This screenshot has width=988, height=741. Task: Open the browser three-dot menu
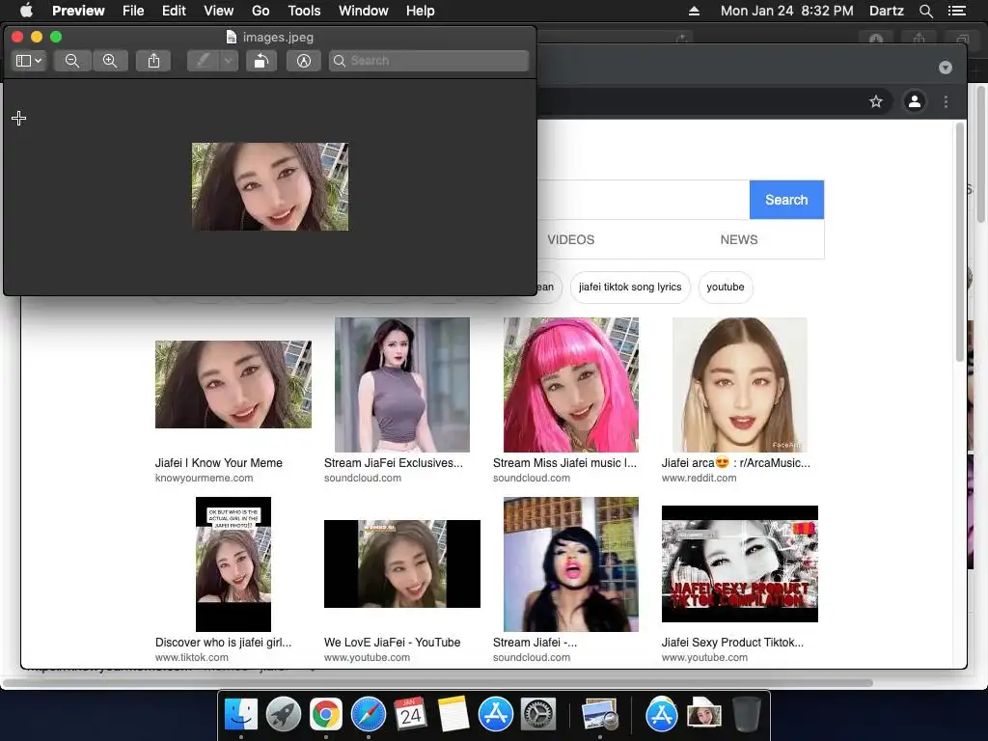(x=946, y=101)
